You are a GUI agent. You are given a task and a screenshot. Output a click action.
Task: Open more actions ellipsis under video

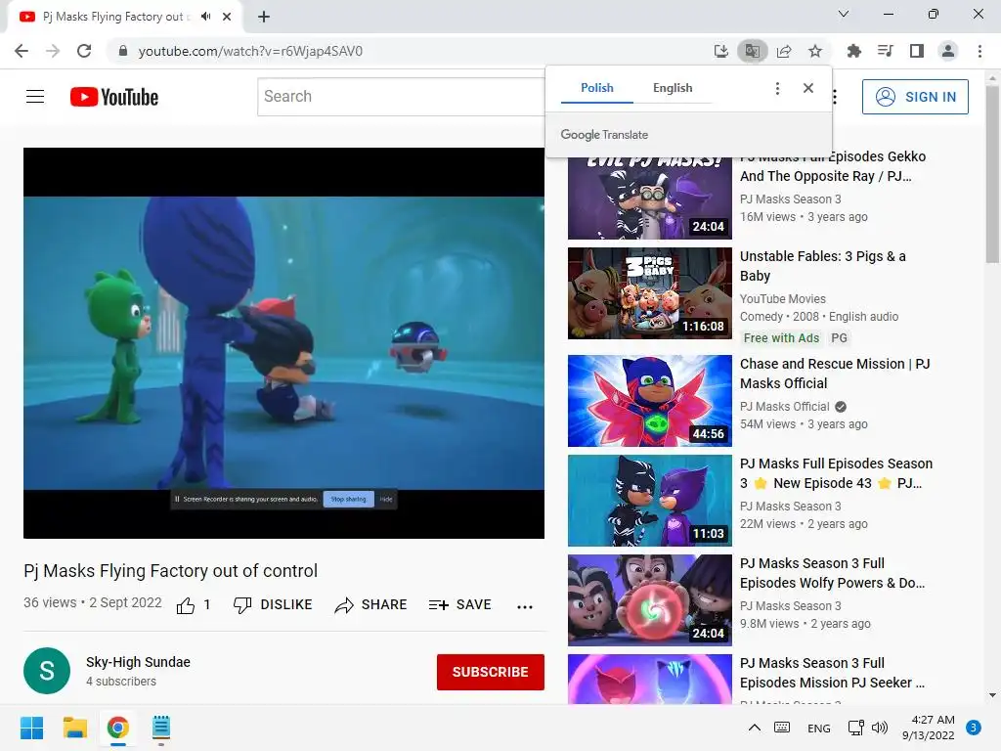[x=525, y=606]
